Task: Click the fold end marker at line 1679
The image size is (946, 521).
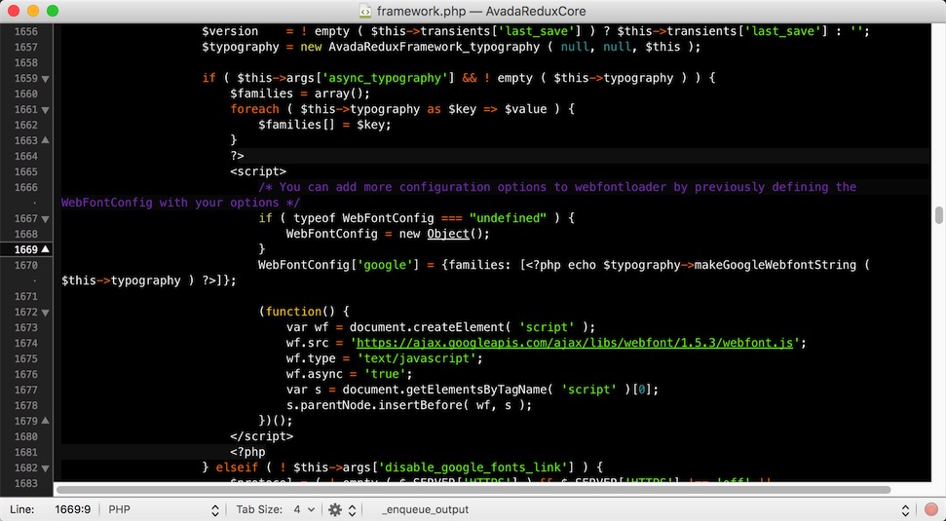Action: (x=46, y=421)
